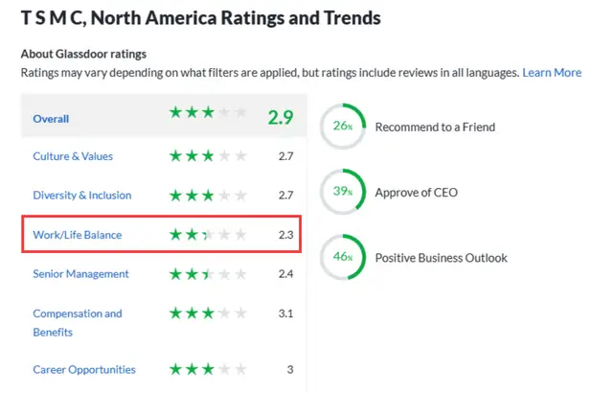The width and height of the screenshot is (613, 394).
Task: Click the 39% CEO approval donut chart
Action: point(342,192)
